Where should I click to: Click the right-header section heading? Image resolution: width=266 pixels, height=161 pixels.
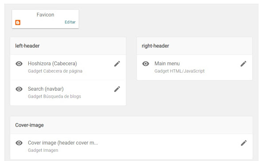click(x=156, y=46)
